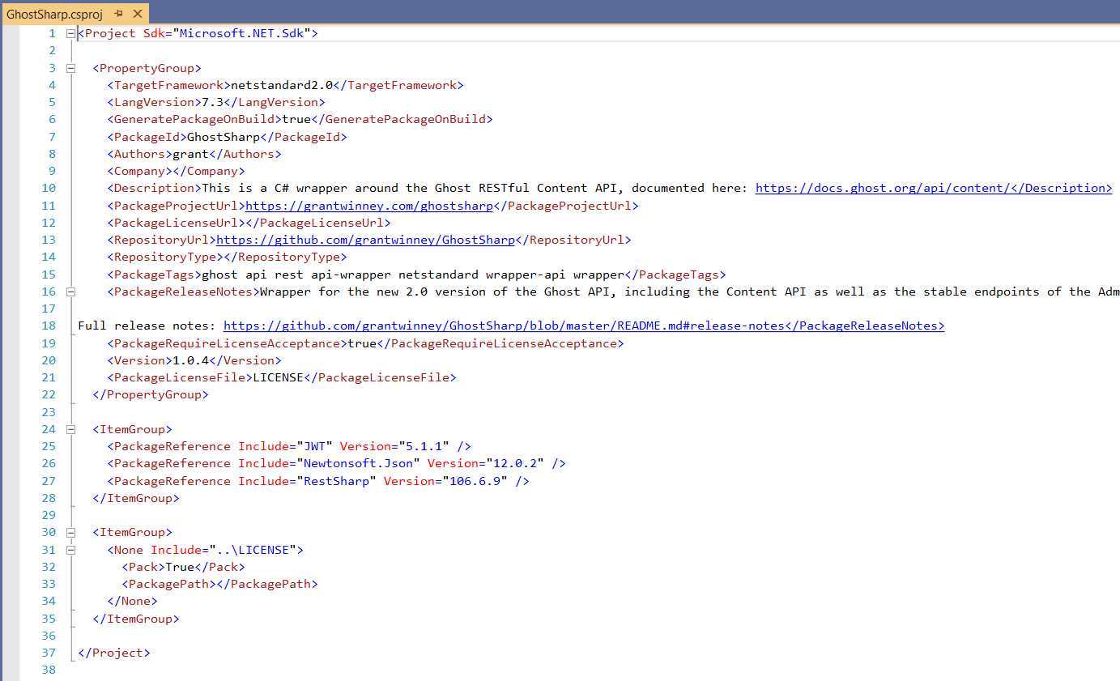This screenshot has height=681, width=1120.
Task: Click the "JWT" package reference name
Action: pyautogui.click(x=314, y=446)
